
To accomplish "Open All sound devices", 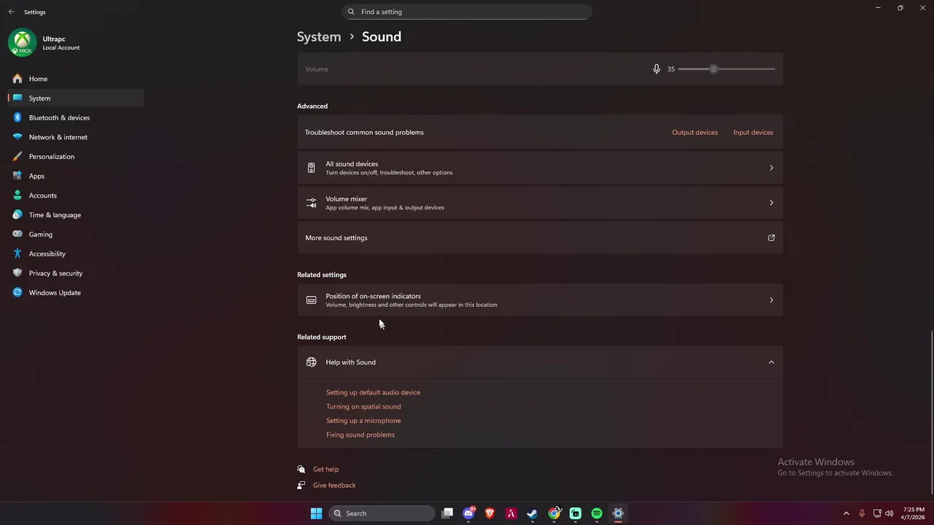I will click(540, 168).
